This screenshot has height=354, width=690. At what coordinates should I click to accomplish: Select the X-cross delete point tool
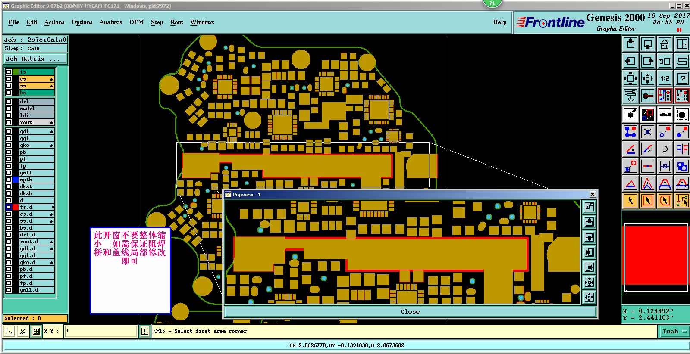pos(648,132)
